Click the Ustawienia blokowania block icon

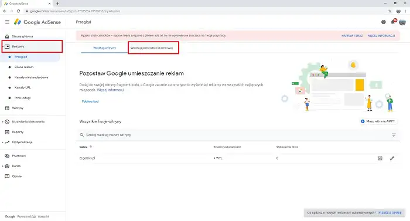tap(7, 122)
